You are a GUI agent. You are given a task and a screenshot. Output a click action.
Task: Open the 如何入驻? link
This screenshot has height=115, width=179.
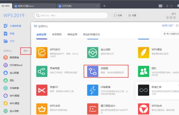coord(168,26)
